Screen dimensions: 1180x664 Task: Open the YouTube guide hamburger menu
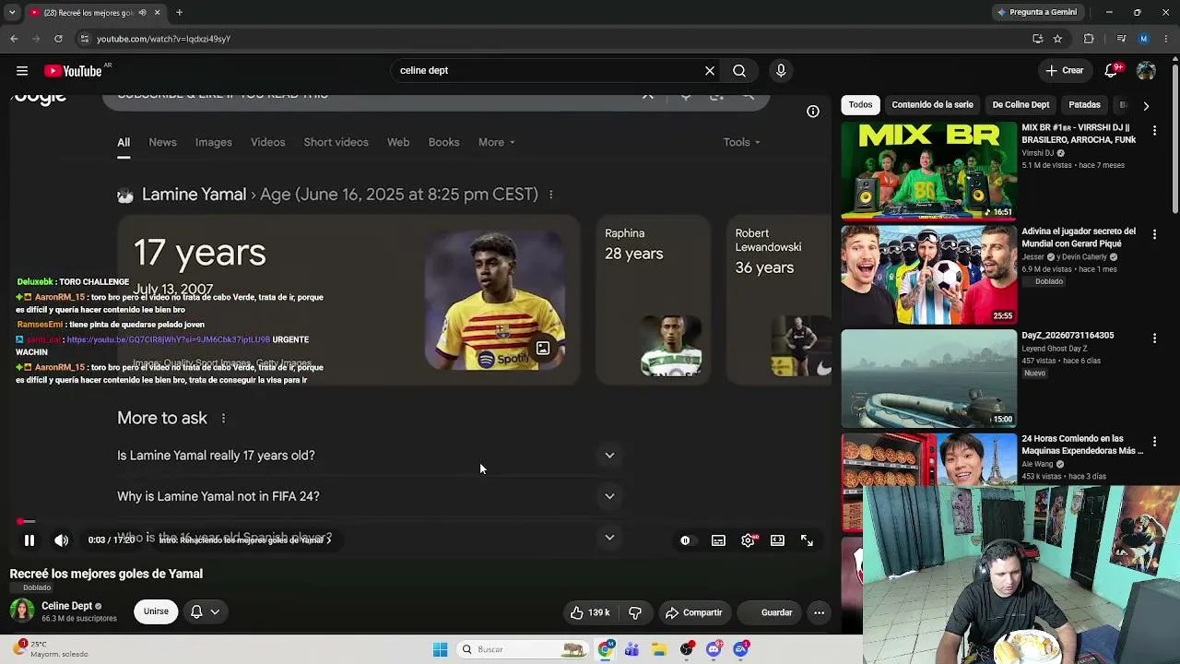[22, 71]
